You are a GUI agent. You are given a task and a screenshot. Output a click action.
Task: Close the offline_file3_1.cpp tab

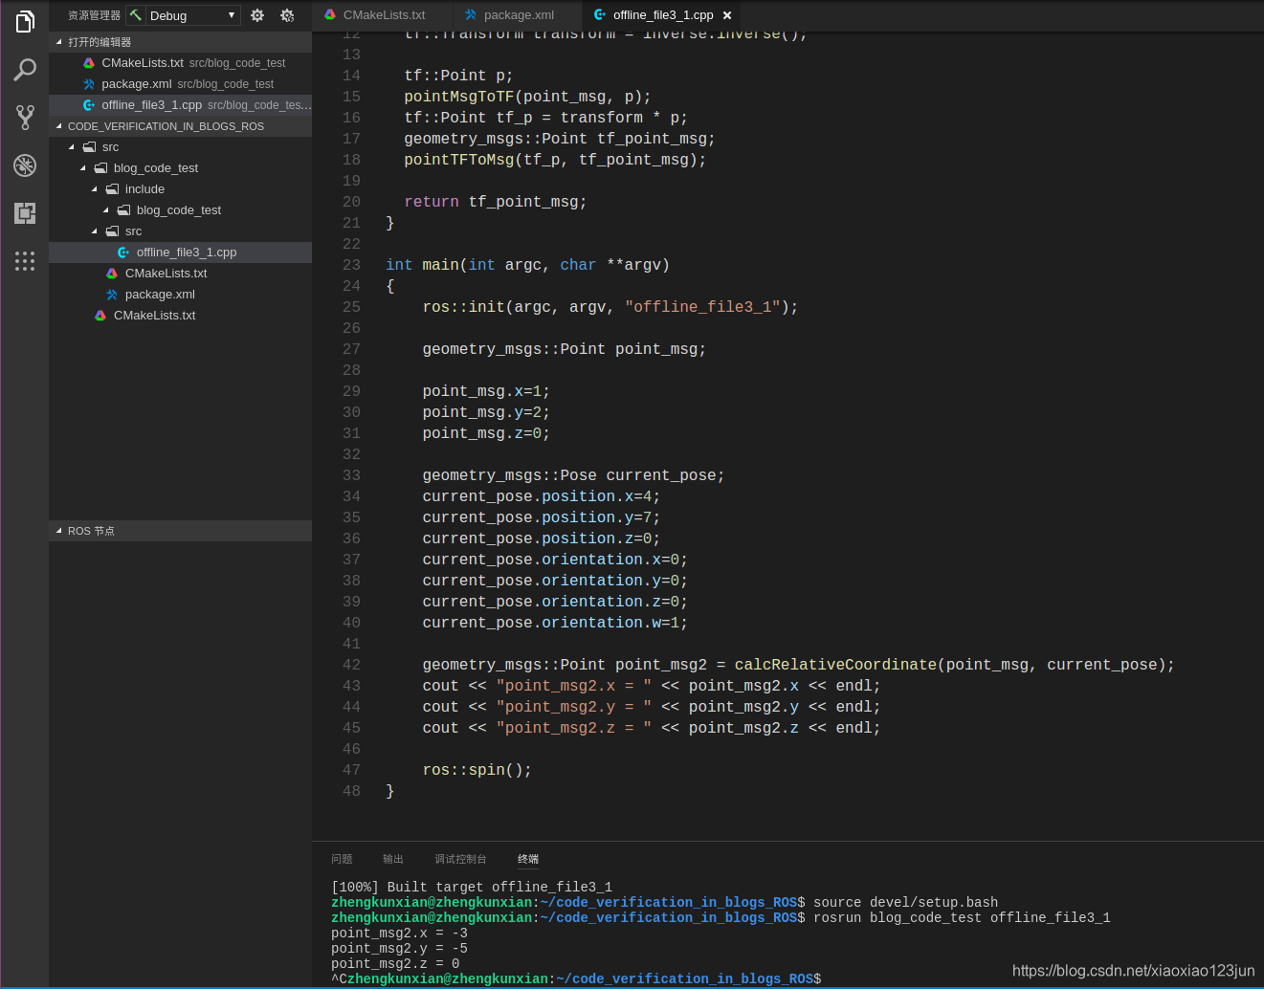click(727, 15)
